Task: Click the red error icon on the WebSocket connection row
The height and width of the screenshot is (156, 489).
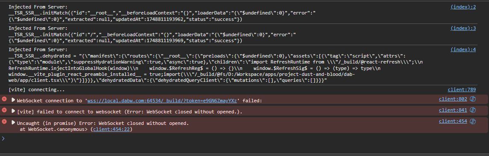Action: 4,99
